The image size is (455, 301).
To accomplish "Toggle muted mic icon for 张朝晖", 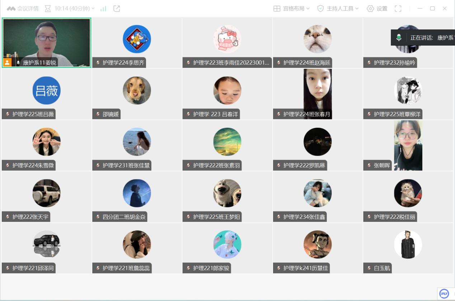I will point(369,165).
